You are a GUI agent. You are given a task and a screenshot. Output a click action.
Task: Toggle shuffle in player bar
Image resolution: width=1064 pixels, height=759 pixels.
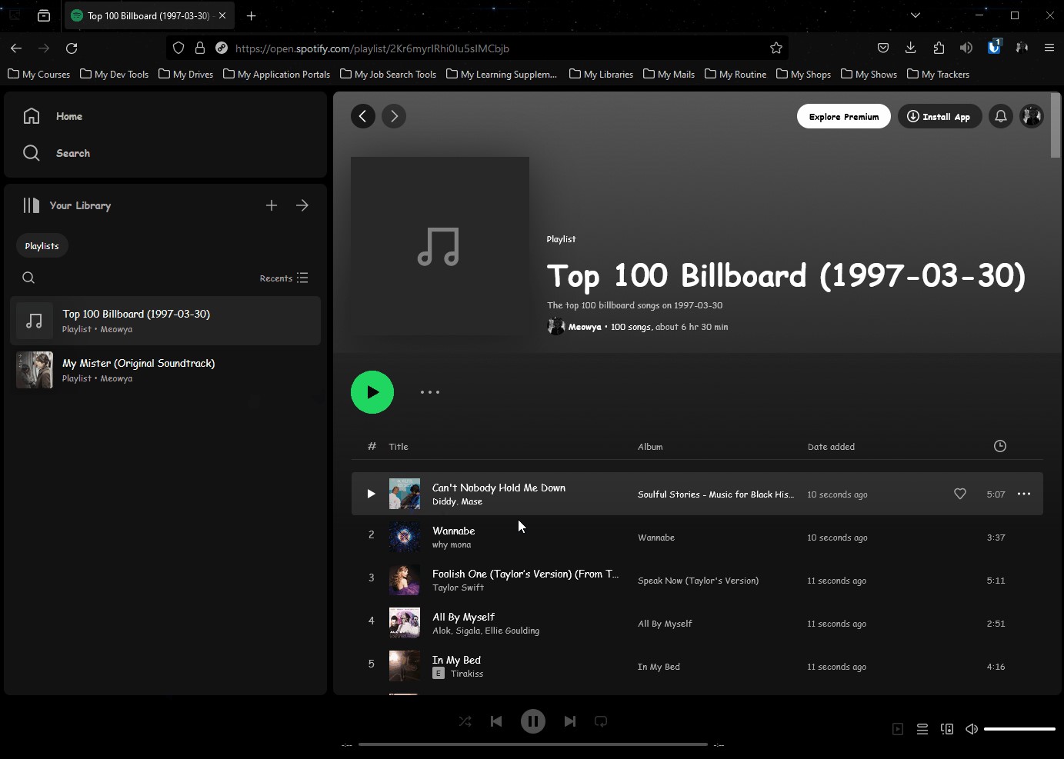pyautogui.click(x=465, y=721)
